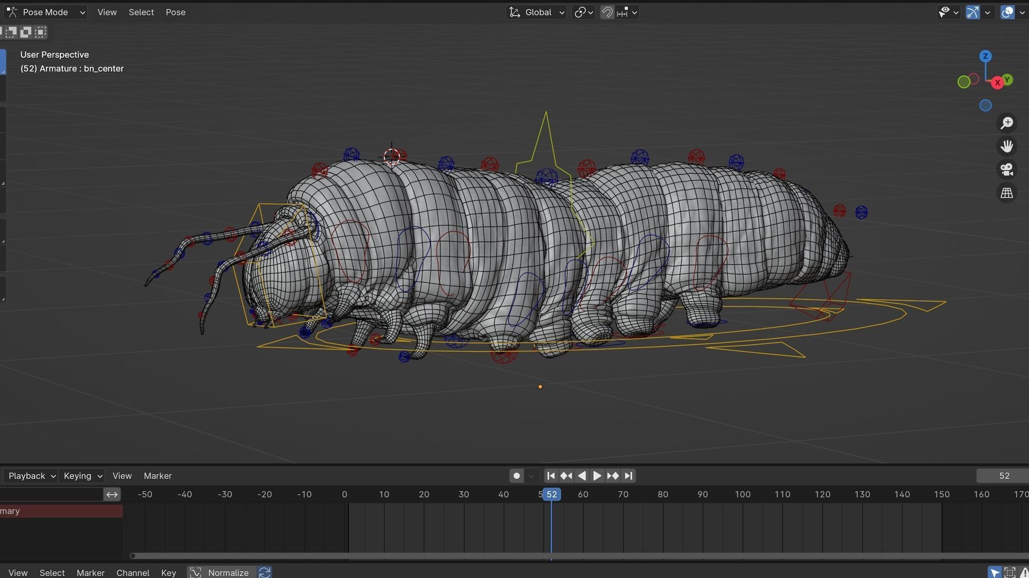Expand overlays options dropdown arrow

tap(1022, 12)
